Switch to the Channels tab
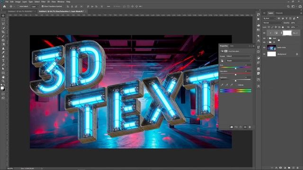The width and height of the screenshot is (303, 170). coord(279,13)
